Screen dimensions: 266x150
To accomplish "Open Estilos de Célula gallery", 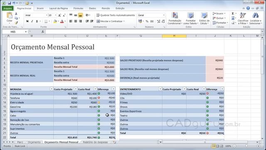I will tap(204, 18).
